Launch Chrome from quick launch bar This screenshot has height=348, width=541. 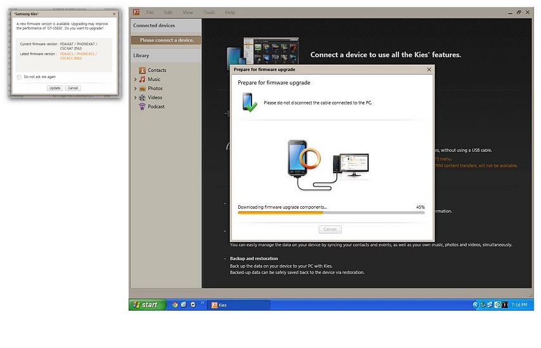click(175, 304)
